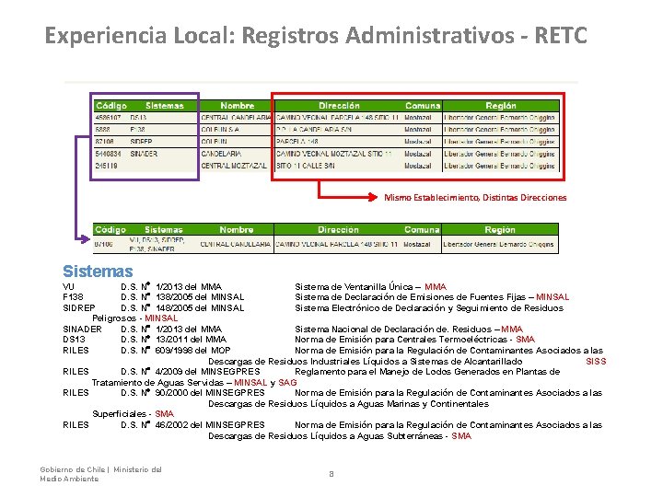Click 'RILES' beside D.S. 609/1998 del MOP
This screenshot has width=663, height=497.
point(76,351)
